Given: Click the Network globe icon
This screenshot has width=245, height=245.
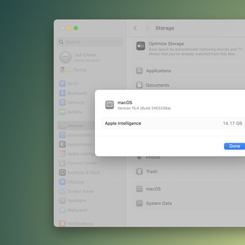Looking at the screenshot, I should (x=62, y=102).
